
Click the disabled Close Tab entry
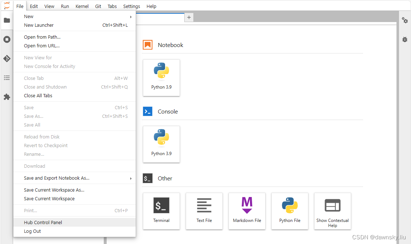(x=74, y=78)
